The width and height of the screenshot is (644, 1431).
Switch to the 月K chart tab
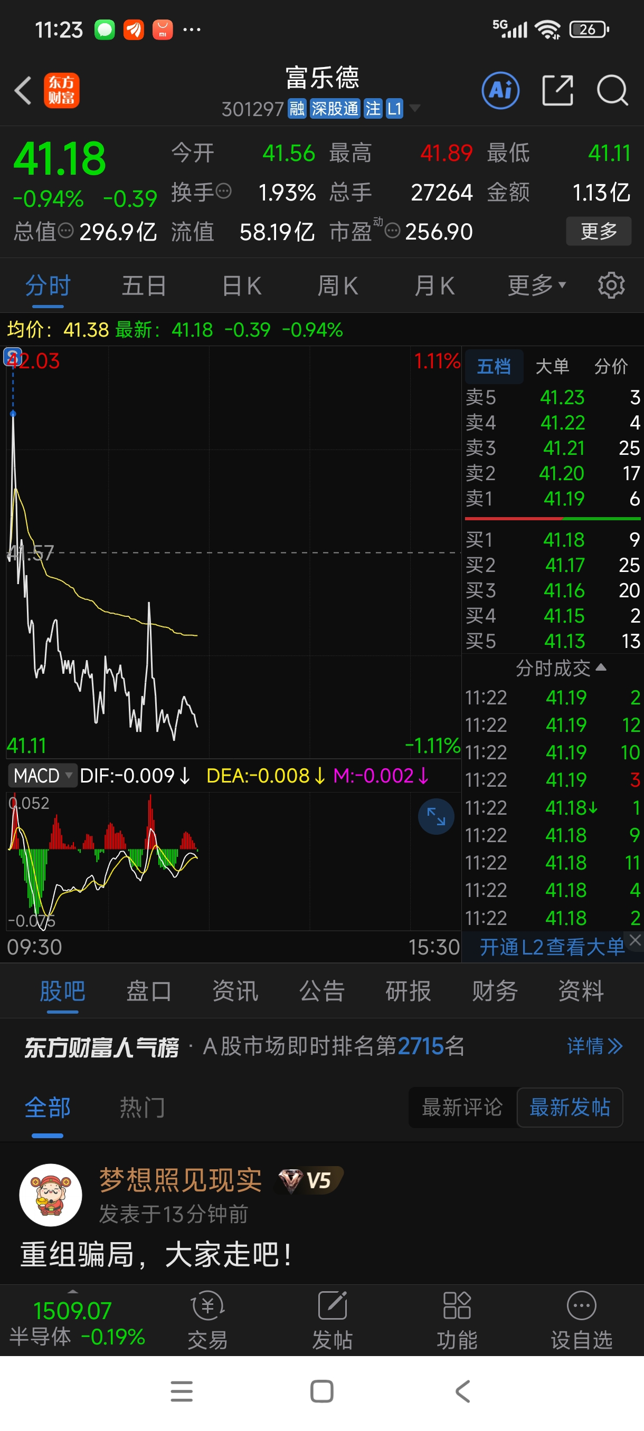pyautogui.click(x=434, y=285)
